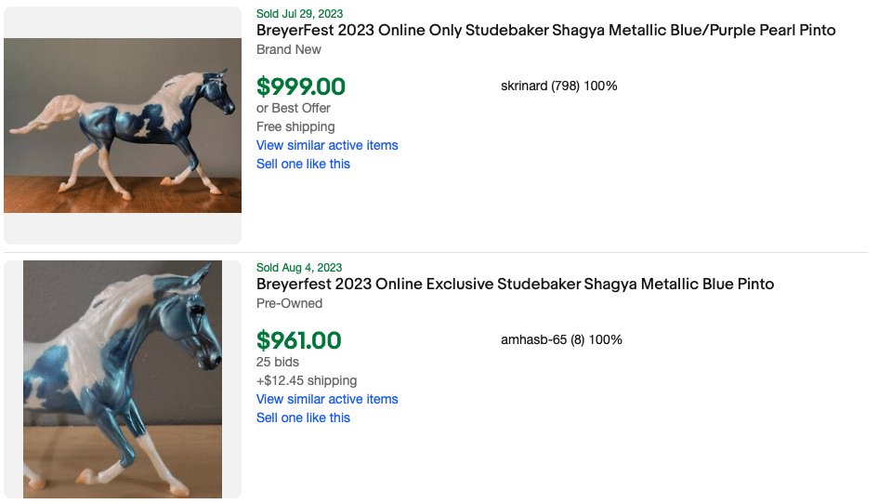Open the wooden-table Studebaker horse thumbnail

point(123,126)
